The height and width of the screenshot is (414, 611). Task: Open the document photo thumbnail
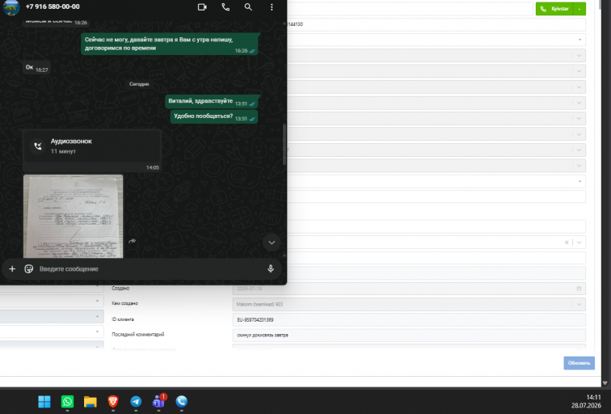click(74, 217)
